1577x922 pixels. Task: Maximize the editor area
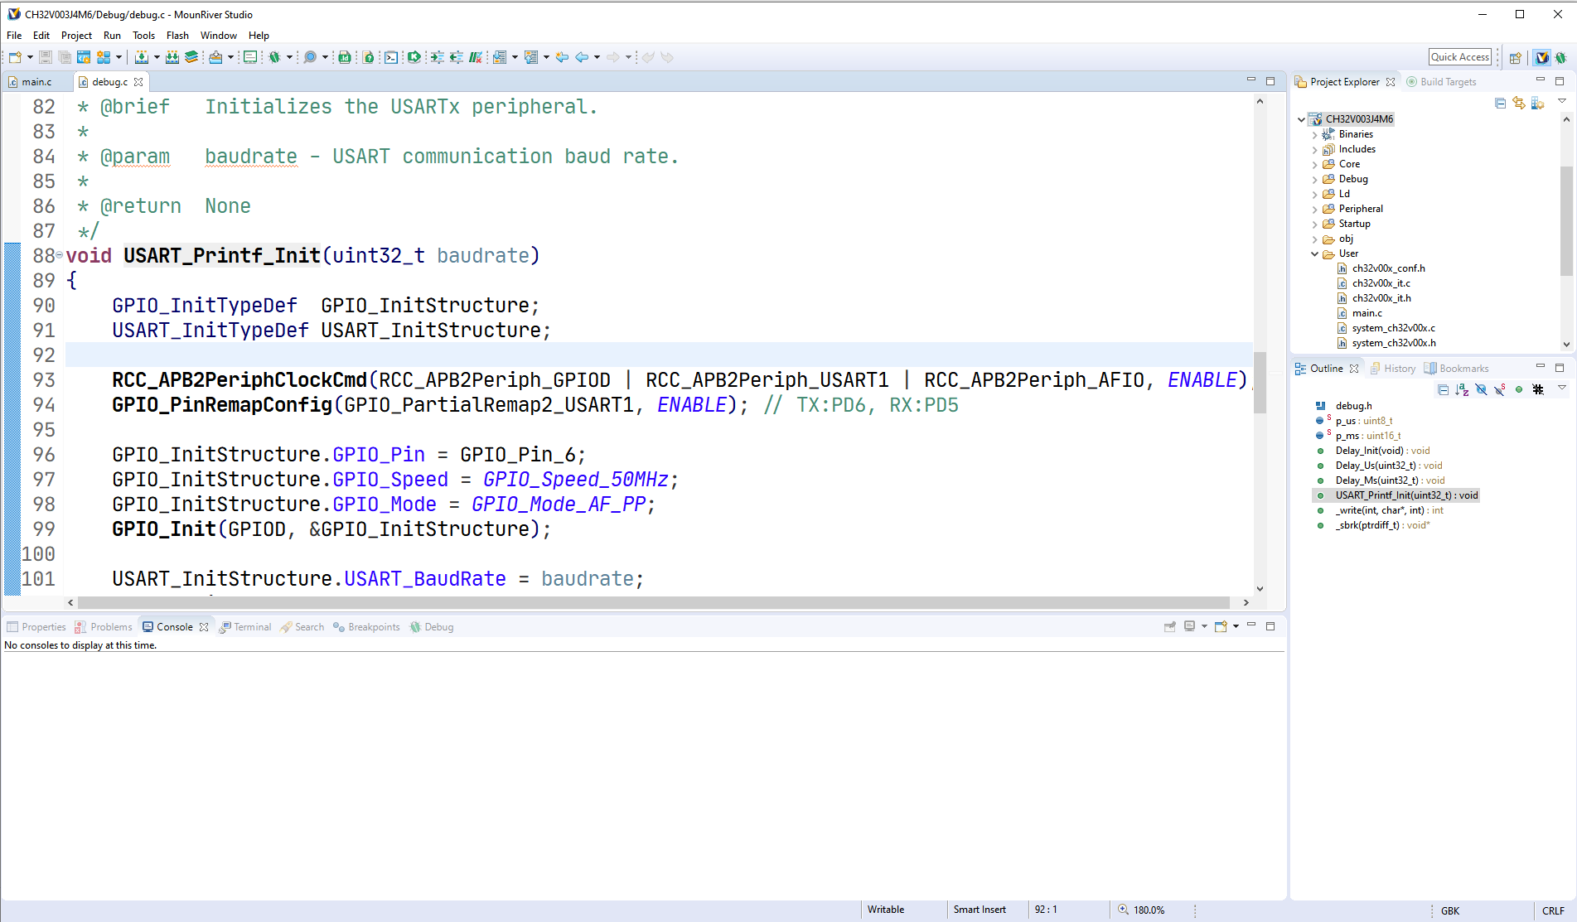pyautogui.click(x=1270, y=82)
